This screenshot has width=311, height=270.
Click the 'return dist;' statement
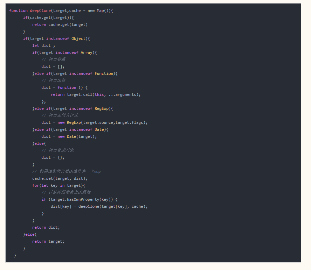coord(46,227)
